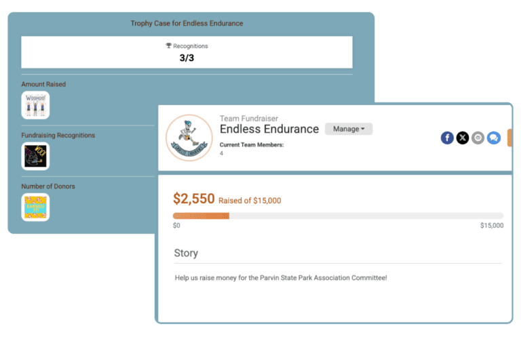Share fundraiser on Facebook
The width and height of the screenshot is (521, 347).
click(x=447, y=138)
